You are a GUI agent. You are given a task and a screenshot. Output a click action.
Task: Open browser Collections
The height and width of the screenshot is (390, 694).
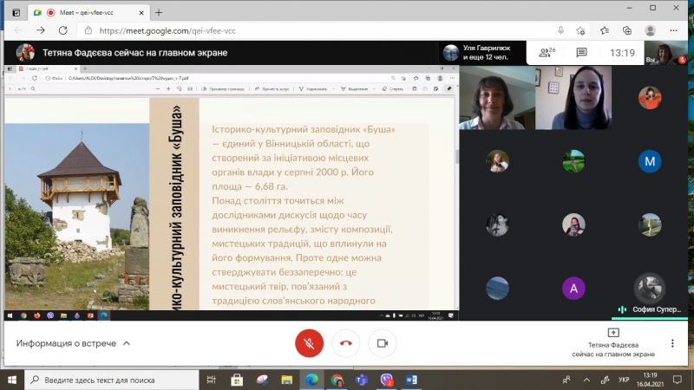coord(626,30)
